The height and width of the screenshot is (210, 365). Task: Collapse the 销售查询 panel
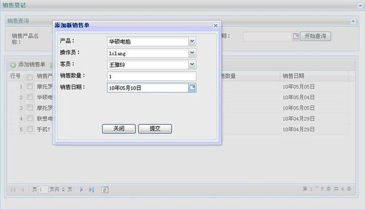(353, 21)
